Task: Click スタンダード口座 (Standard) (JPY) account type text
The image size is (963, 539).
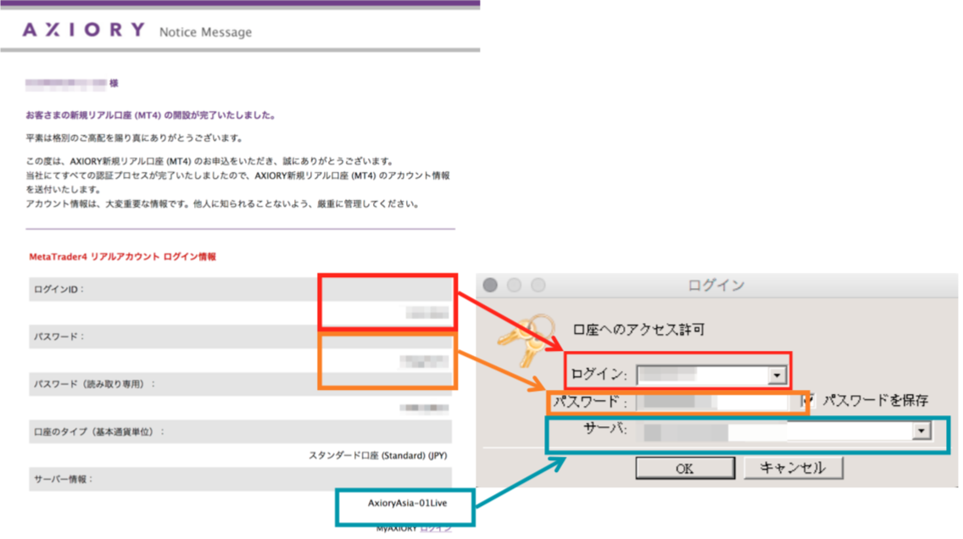Action: [x=377, y=456]
